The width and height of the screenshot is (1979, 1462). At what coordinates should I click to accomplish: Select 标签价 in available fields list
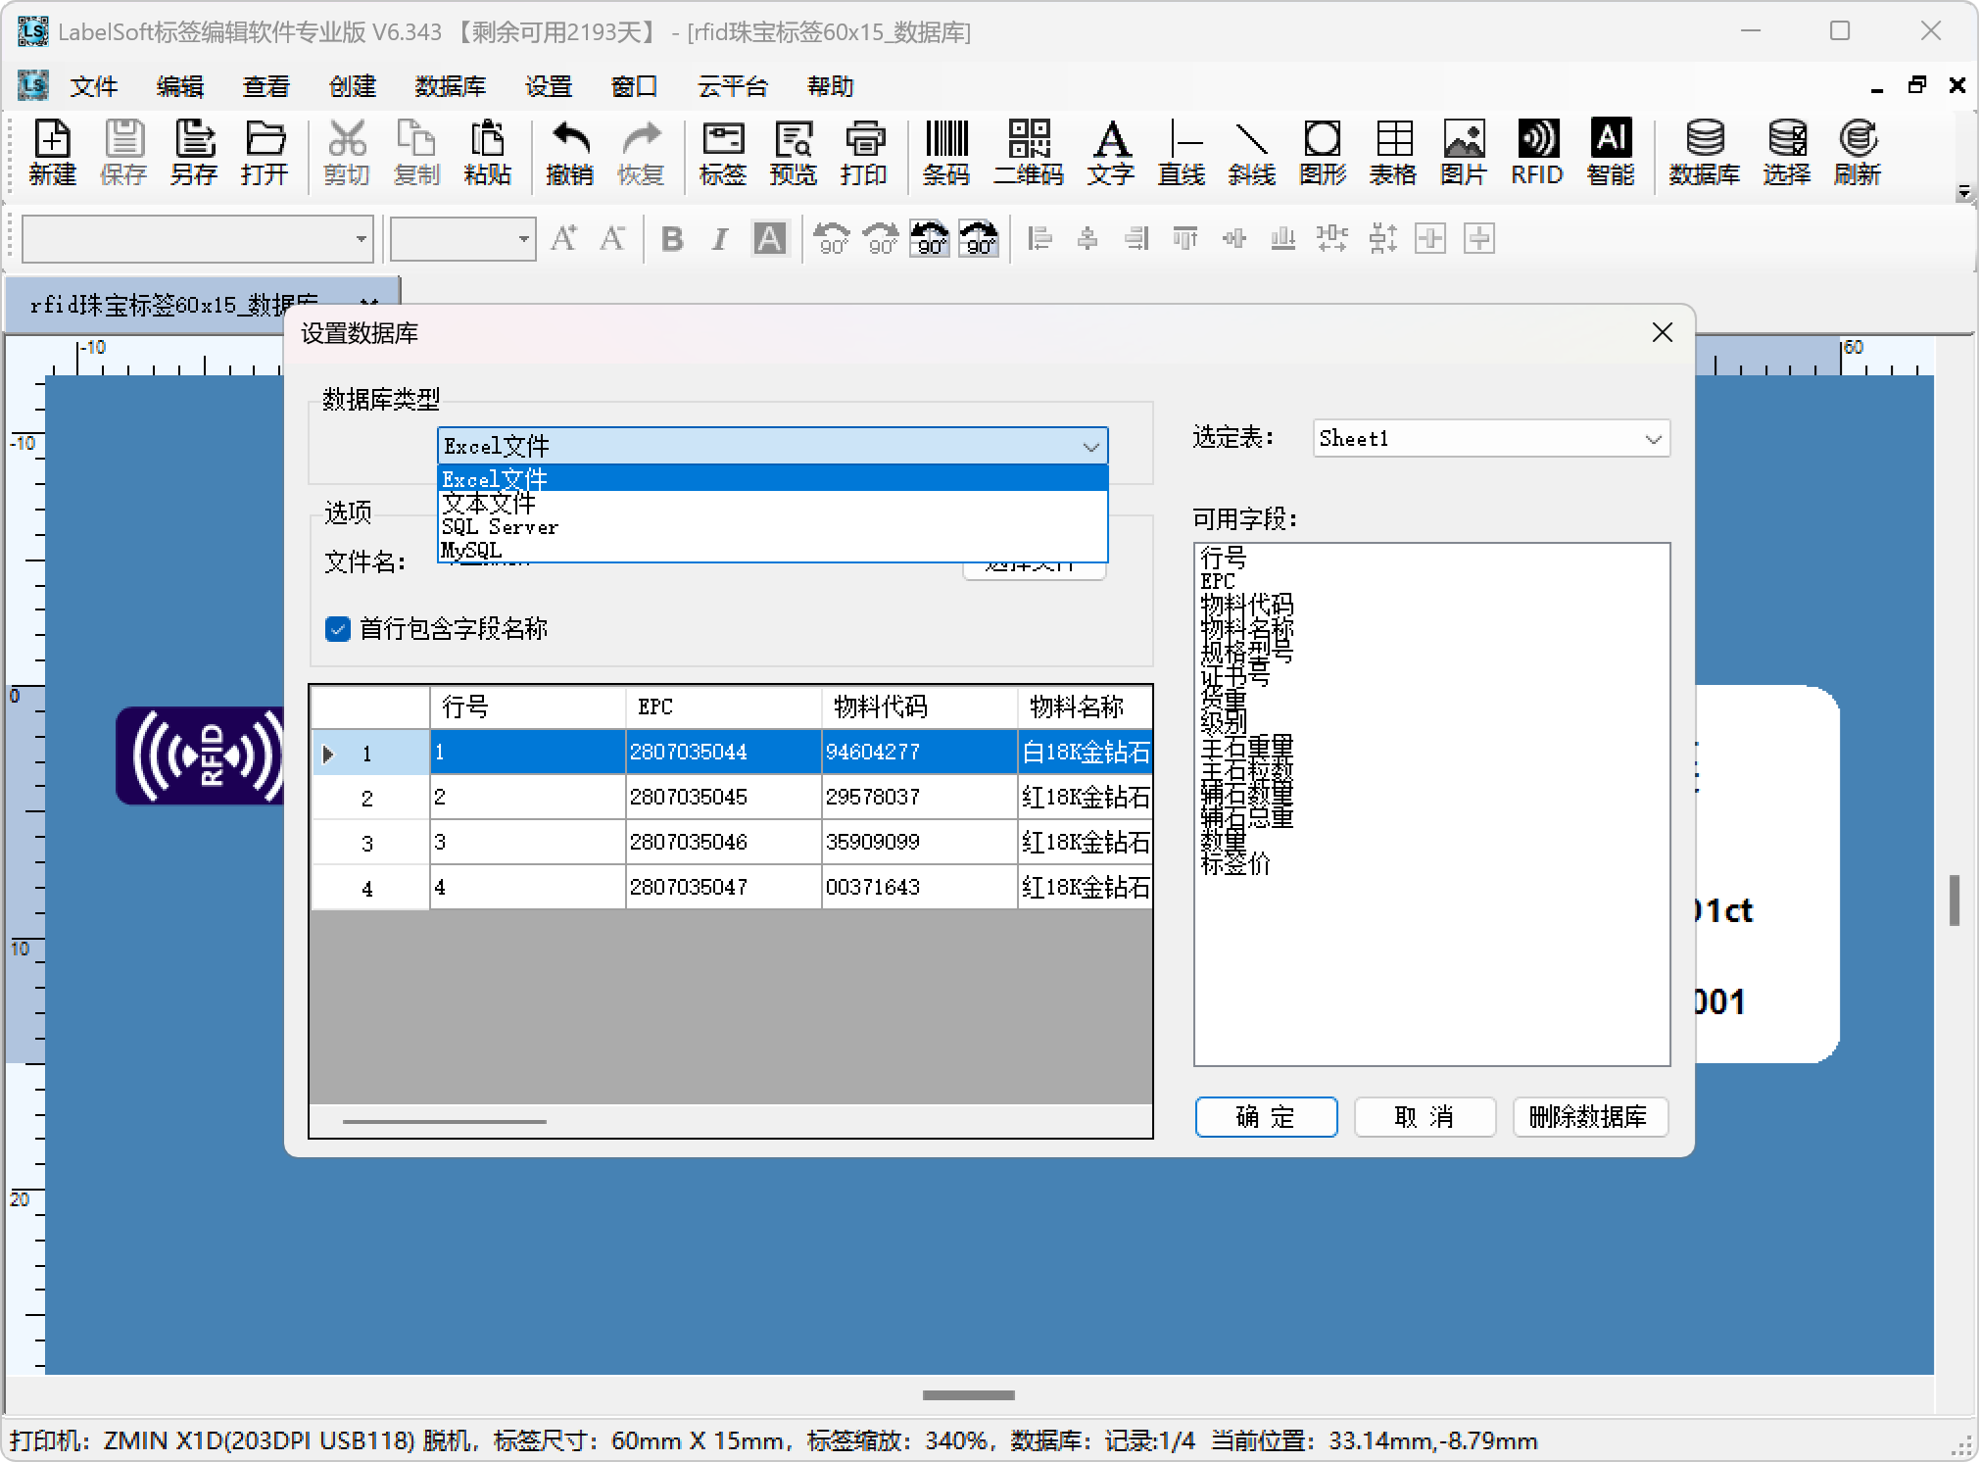click(1235, 864)
